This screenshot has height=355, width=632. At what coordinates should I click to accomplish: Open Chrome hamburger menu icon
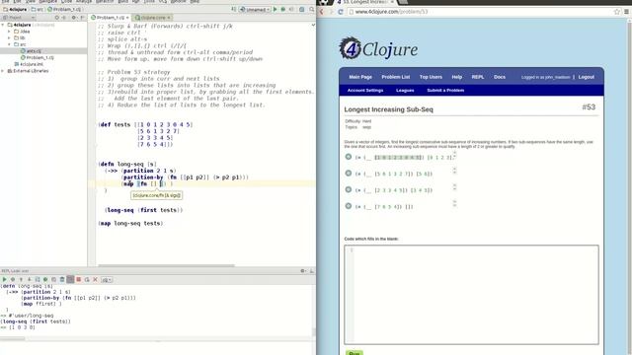pos(627,12)
